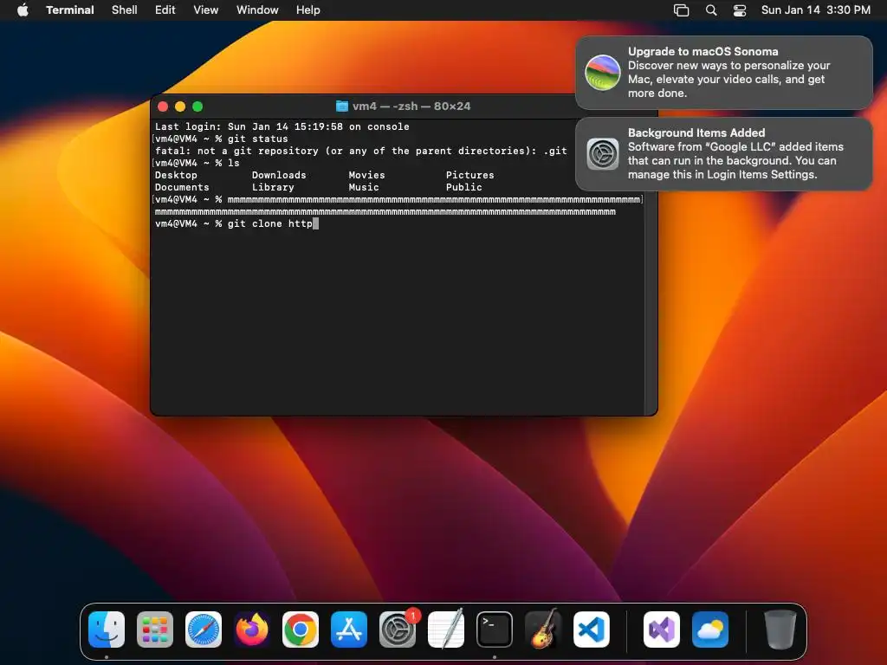Click the Terminal icon in the dock
The height and width of the screenshot is (665, 887).
pyautogui.click(x=495, y=629)
